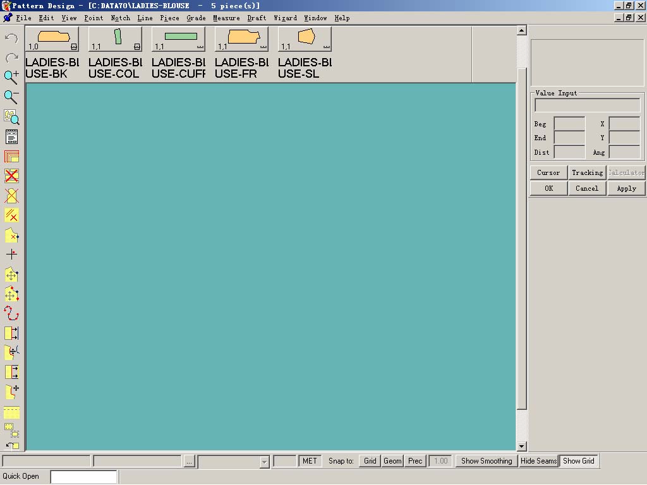Open the Edit menu
This screenshot has width=647, height=485.
[x=46, y=18]
